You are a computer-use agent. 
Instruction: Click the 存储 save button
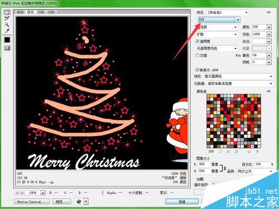pyautogui.click(x=182, y=202)
